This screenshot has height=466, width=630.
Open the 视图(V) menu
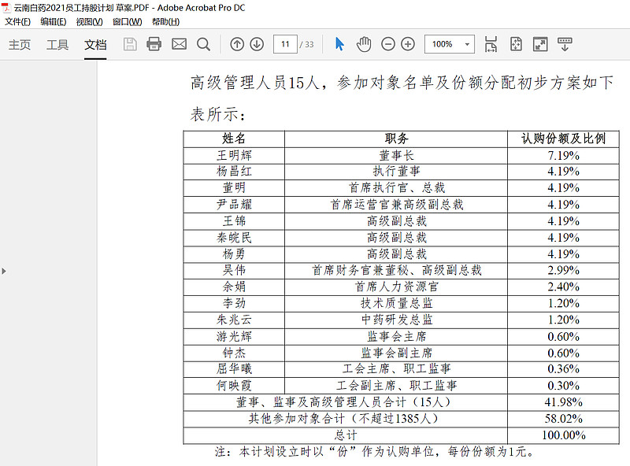89,22
